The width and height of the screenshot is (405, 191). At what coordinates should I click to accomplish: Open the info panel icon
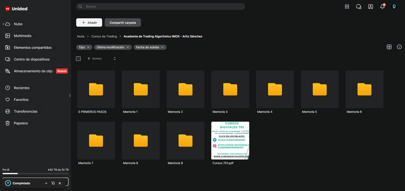(399, 47)
